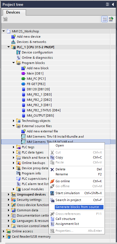Open the PLC supervisions item icon
This screenshot has height=244, width=117.
[19, 179]
